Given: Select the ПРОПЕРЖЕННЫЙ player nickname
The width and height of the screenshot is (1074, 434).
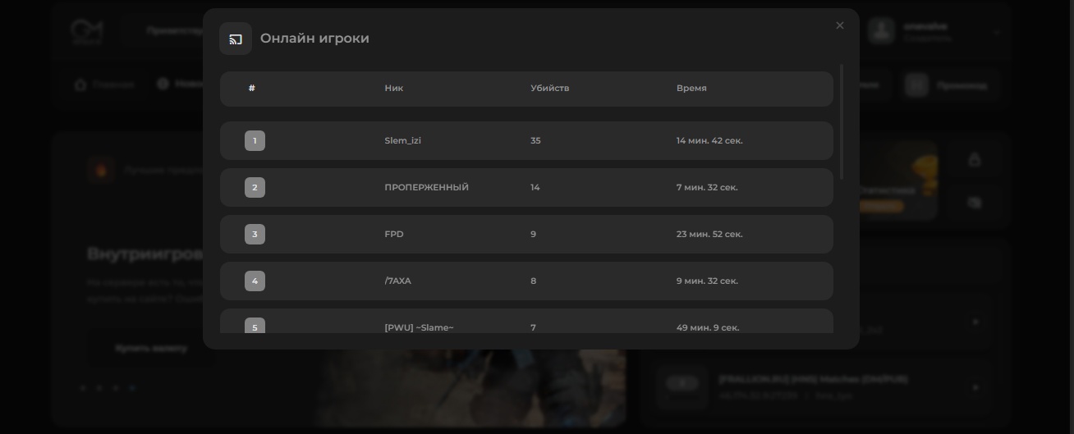Looking at the screenshot, I should (426, 188).
